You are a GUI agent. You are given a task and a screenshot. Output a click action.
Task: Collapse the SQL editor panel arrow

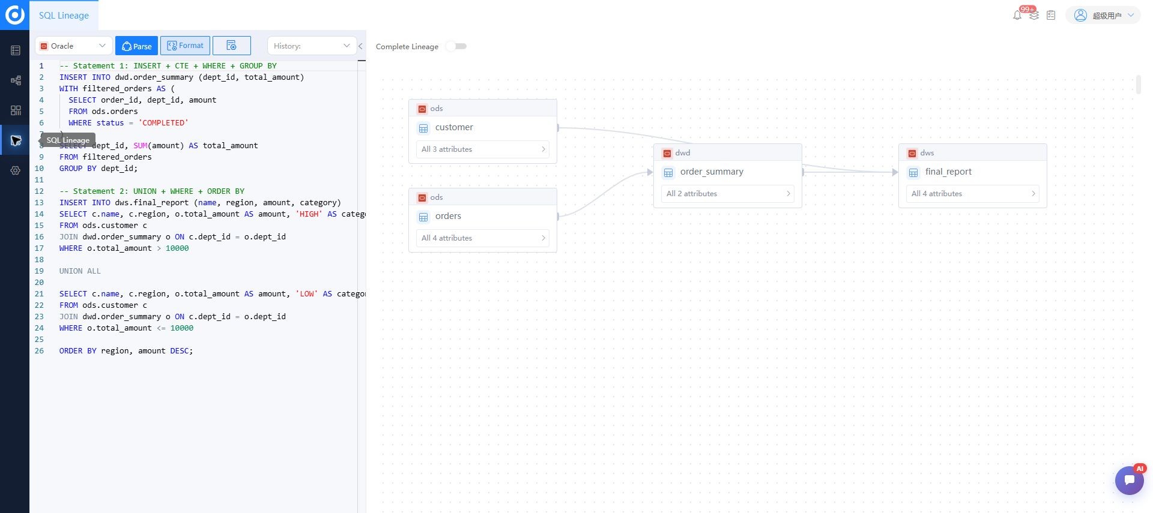pyautogui.click(x=360, y=46)
